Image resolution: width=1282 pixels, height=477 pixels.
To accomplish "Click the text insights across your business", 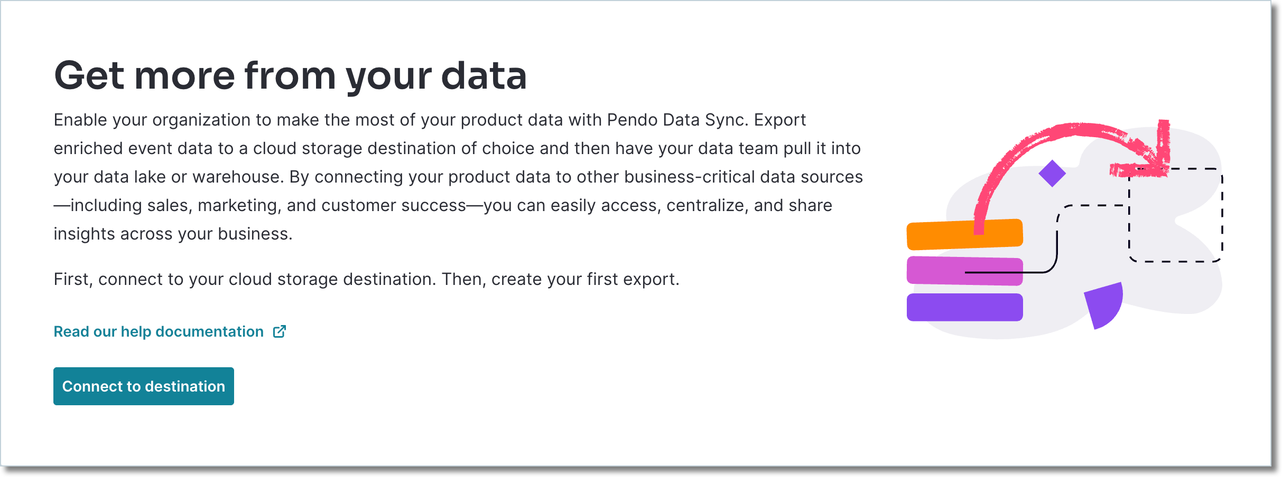I will click(173, 234).
